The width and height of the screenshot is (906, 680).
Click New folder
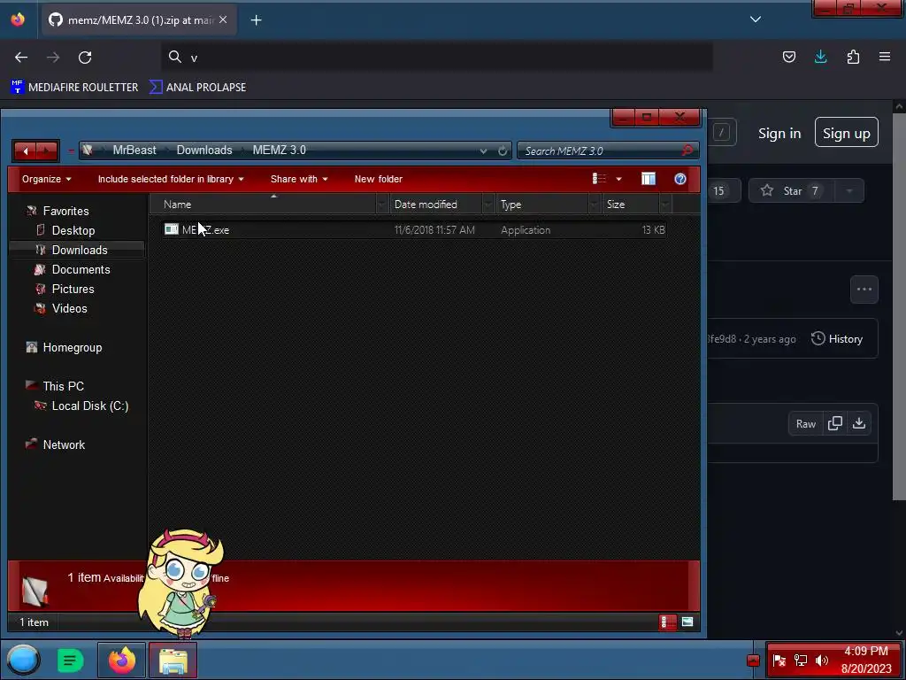coord(379,179)
